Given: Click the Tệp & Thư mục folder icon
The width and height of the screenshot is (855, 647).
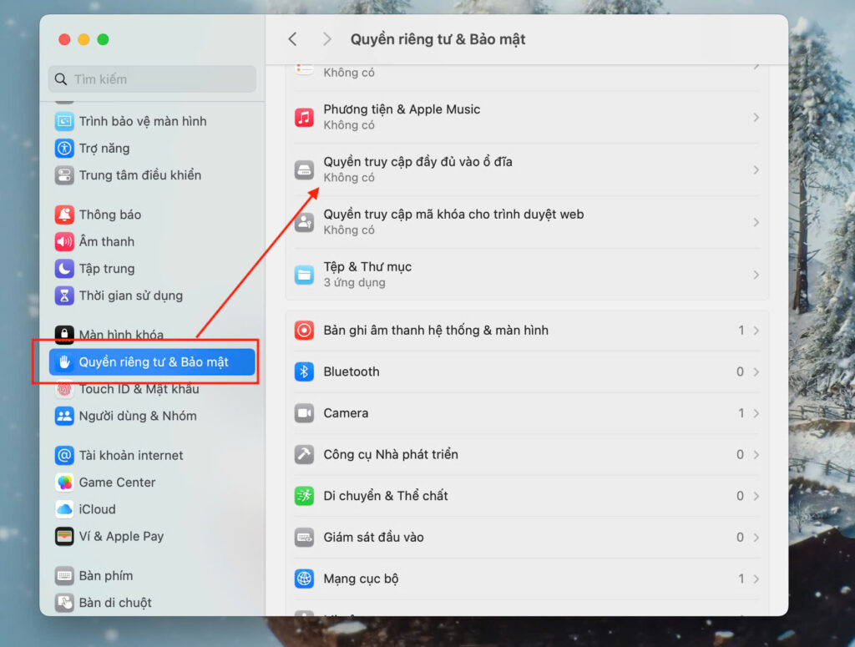Looking at the screenshot, I should (304, 275).
